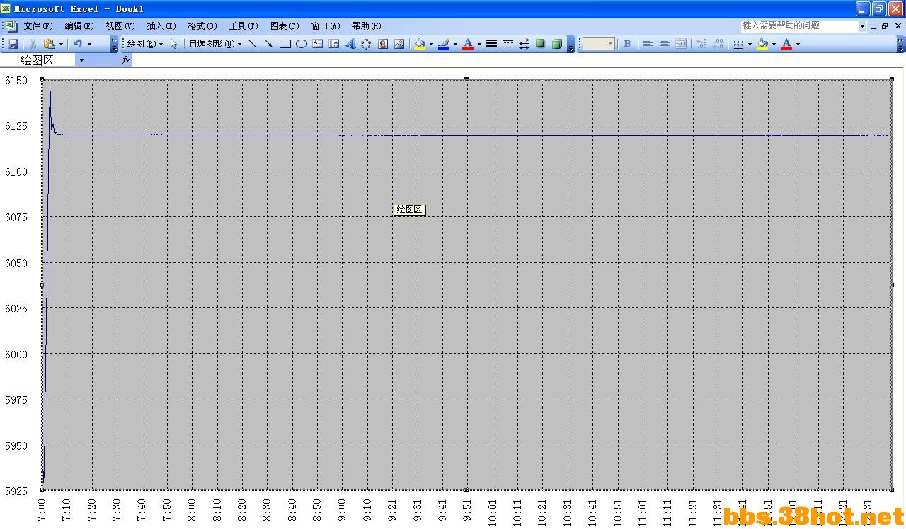
Task: Open the dash style options
Action: pos(508,44)
